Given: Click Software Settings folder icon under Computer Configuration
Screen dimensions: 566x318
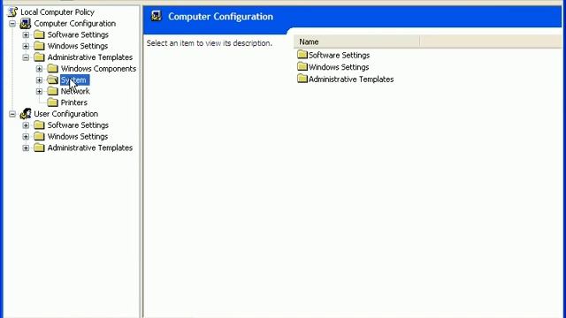Looking at the screenshot, I should 39,34.
